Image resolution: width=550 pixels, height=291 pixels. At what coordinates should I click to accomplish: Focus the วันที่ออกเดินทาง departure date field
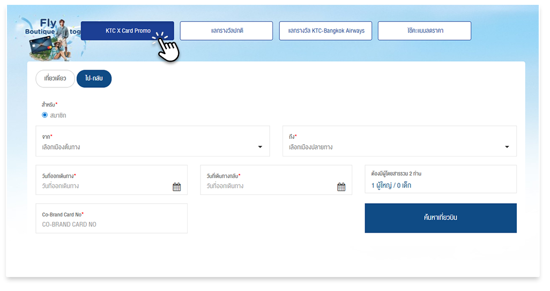point(112,180)
